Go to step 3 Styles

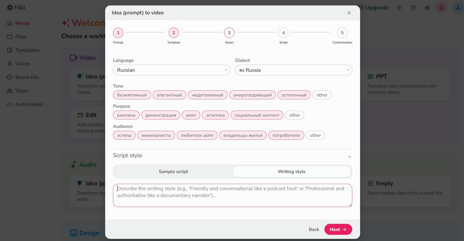(x=229, y=33)
